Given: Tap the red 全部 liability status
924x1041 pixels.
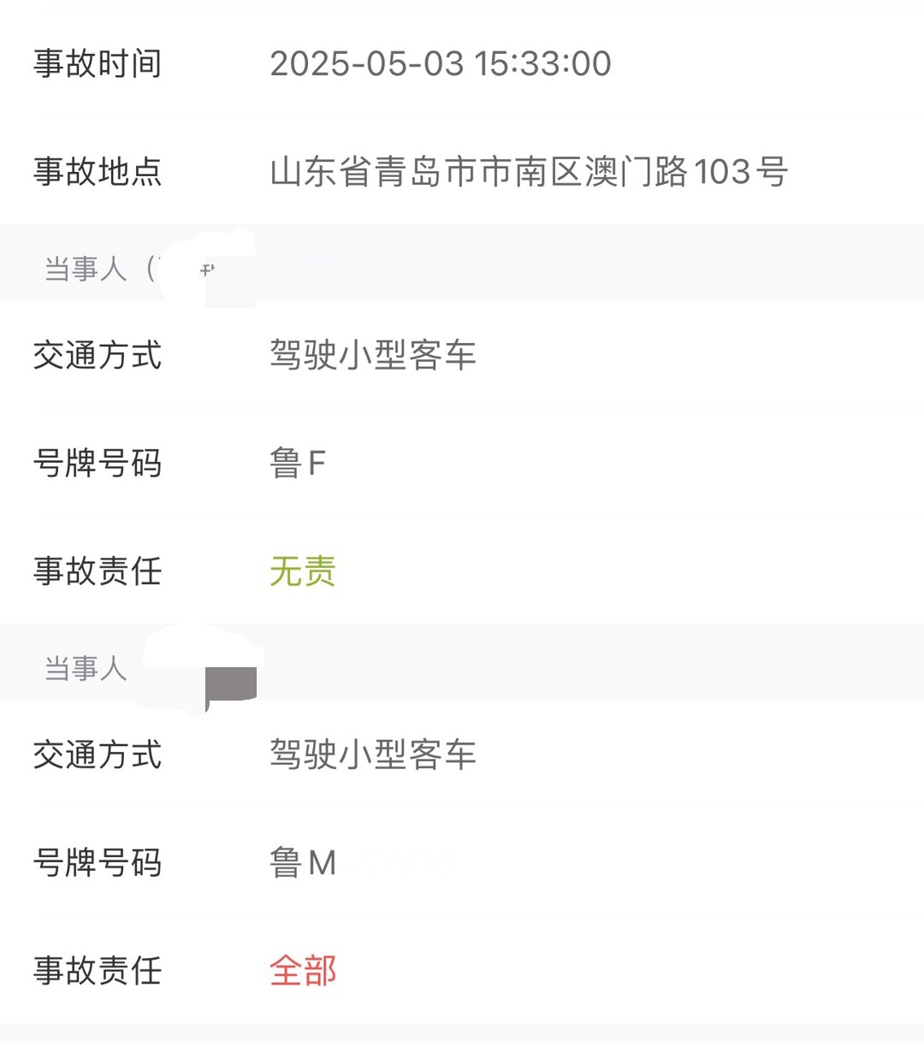Looking at the screenshot, I should [303, 970].
